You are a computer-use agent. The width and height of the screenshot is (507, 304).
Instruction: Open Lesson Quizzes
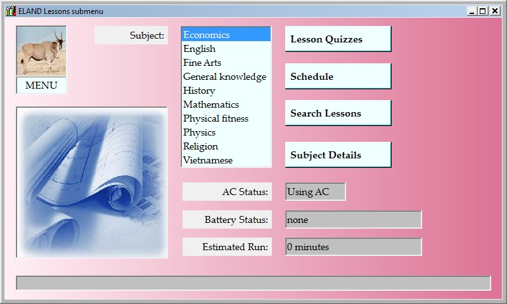(x=338, y=39)
